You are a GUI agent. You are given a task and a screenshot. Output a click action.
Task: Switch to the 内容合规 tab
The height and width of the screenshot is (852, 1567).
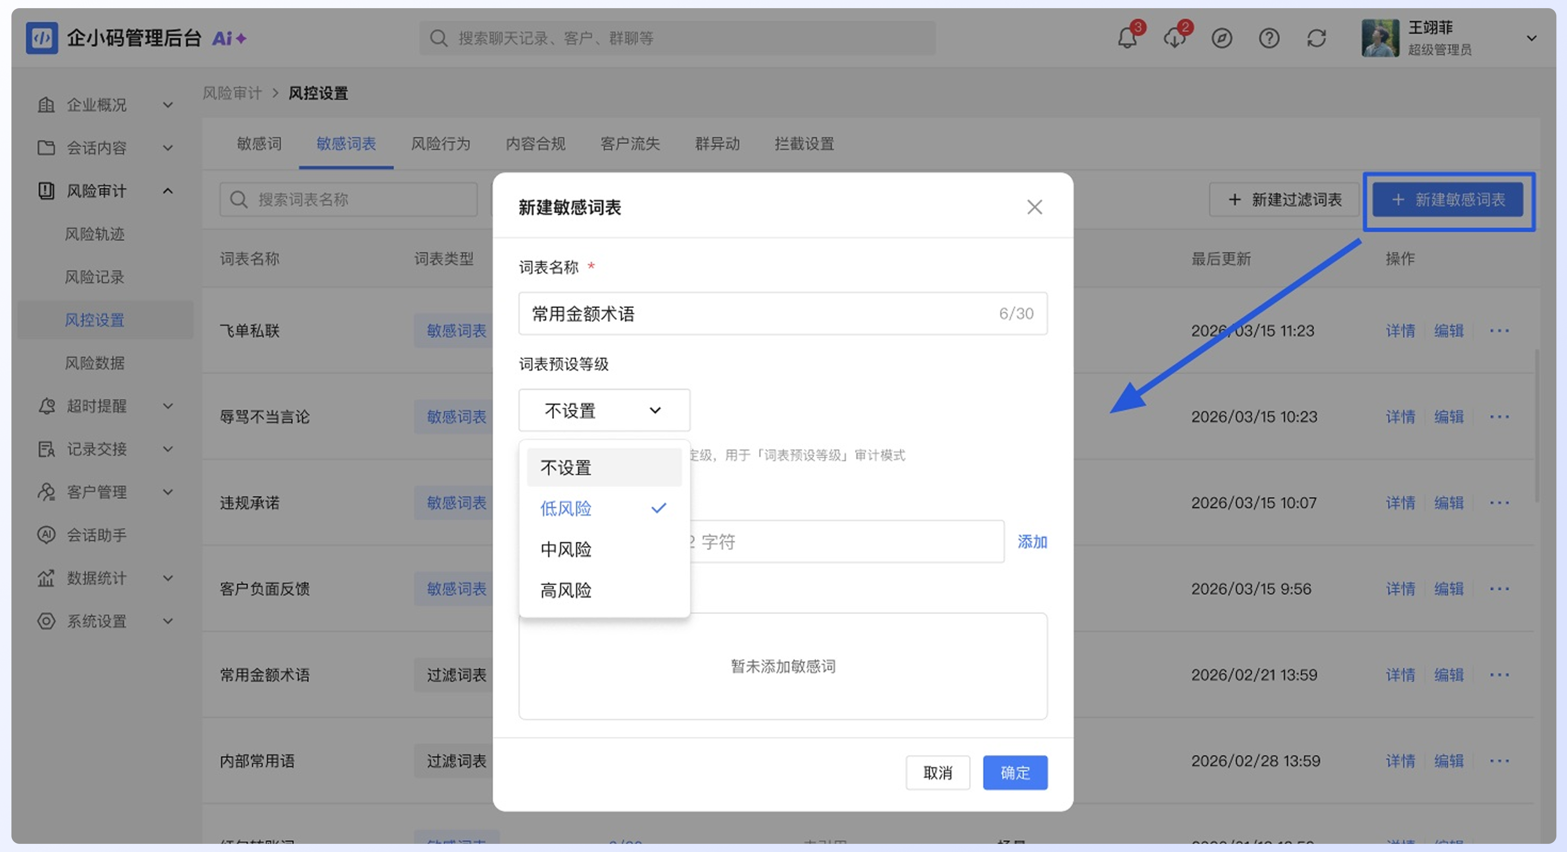[535, 144]
